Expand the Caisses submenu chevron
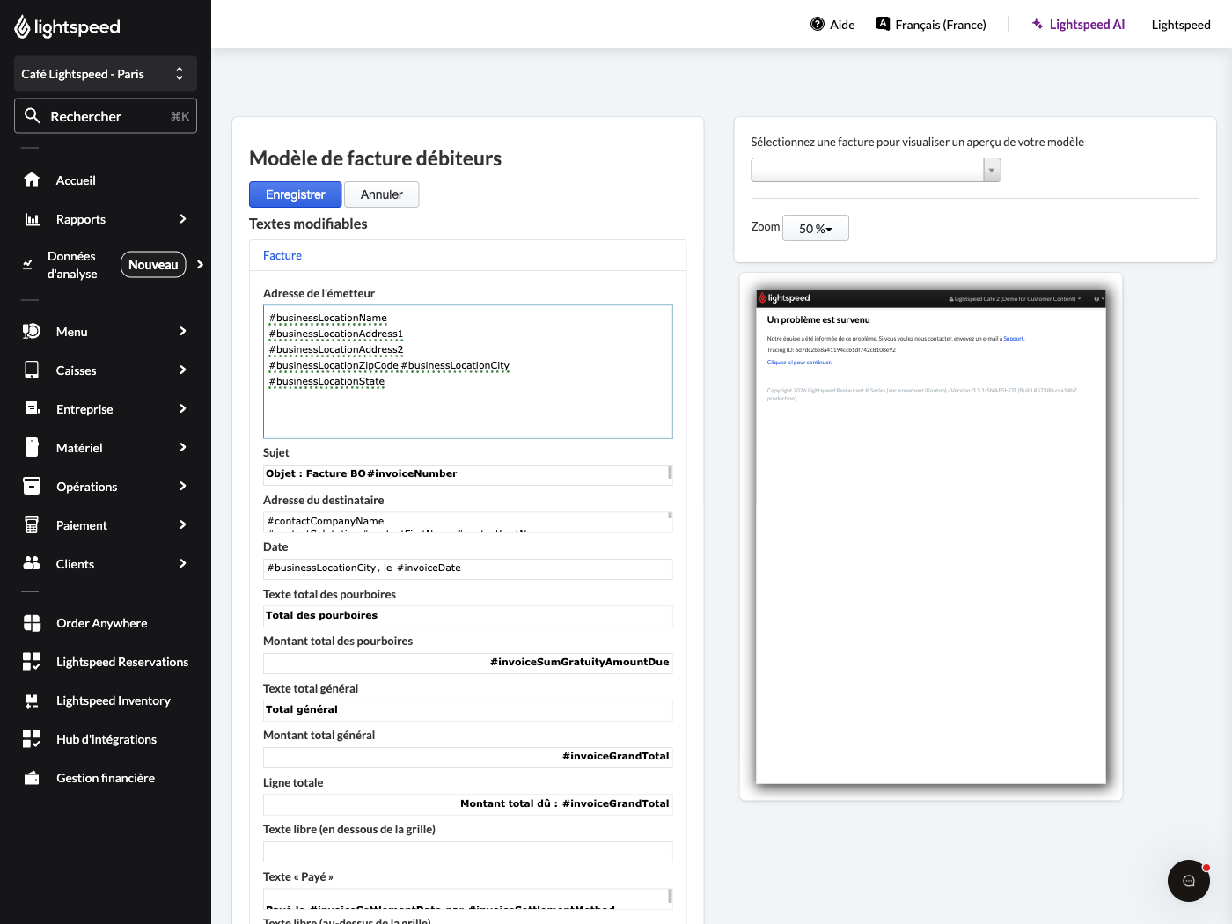1232x924 pixels. [x=183, y=370]
